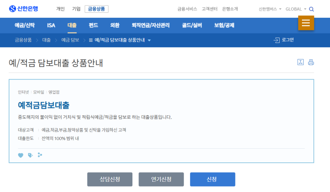Open the search magnifier icon
Viewport: 330px width, 192px height.
tap(311, 9)
